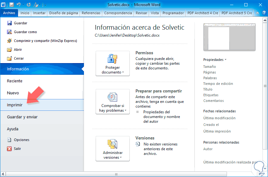Open the Referencias tab
268x177 pixels.
(91, 13)
